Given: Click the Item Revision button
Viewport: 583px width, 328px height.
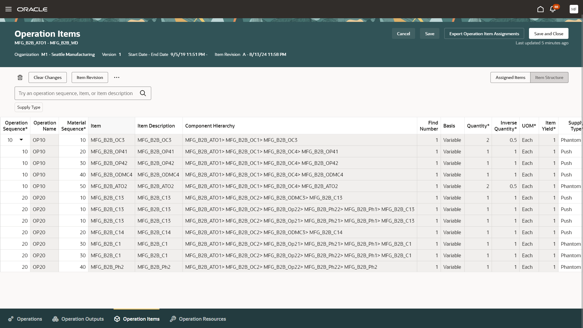Looking at the screenshot, I should (x=90, y=77).
